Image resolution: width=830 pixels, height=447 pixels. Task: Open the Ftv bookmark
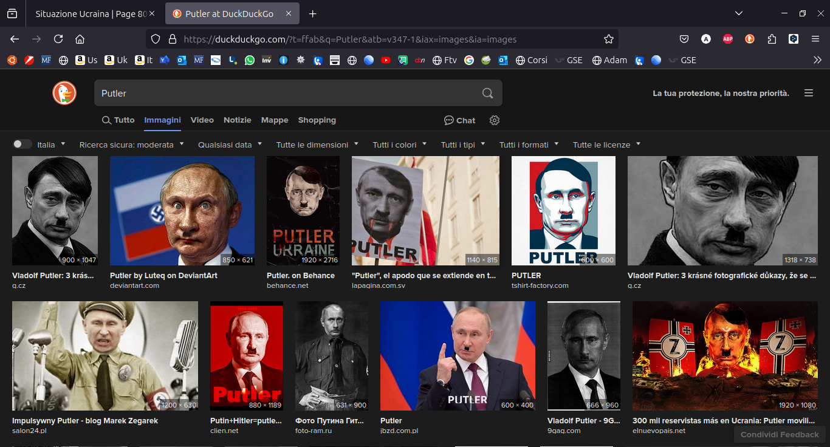click(444, 60)
